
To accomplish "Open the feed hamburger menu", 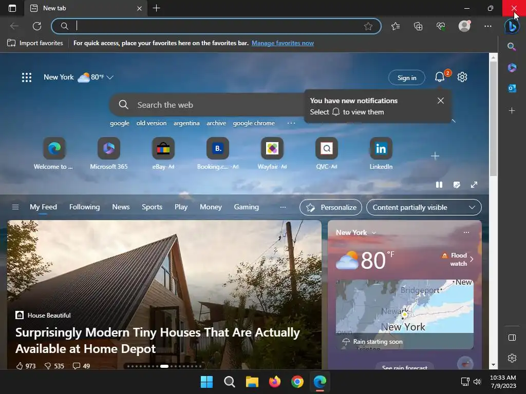I will click(15, 207).
